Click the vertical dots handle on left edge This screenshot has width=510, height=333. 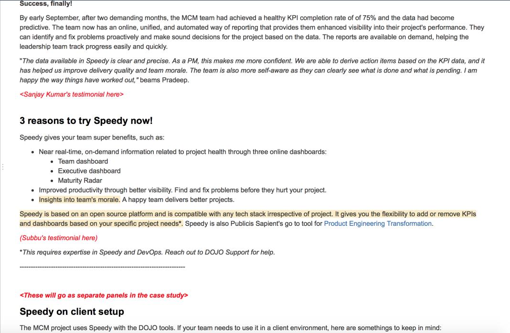tap(2, 167)
